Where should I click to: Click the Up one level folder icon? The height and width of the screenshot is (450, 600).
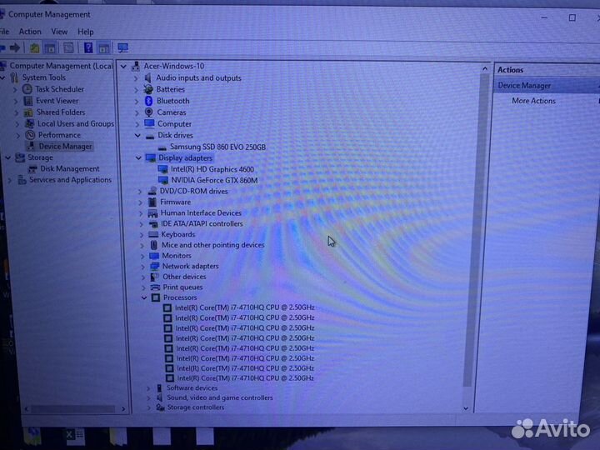click(x=34, y=47)
